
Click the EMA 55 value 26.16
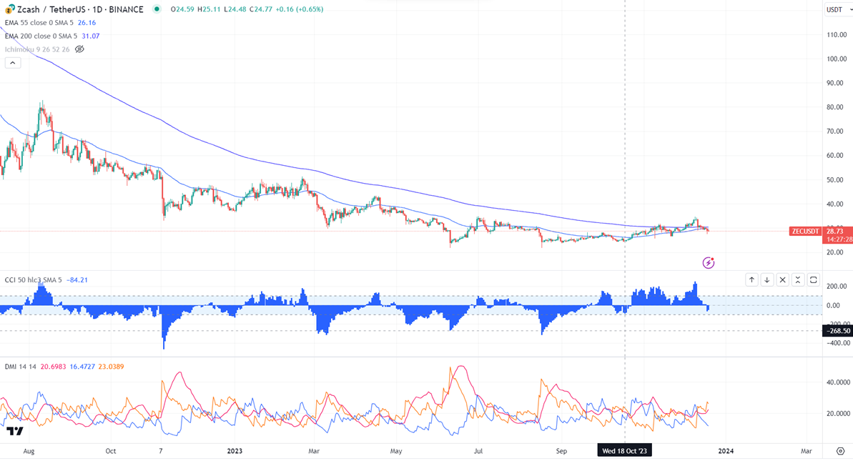click(87, 23)
